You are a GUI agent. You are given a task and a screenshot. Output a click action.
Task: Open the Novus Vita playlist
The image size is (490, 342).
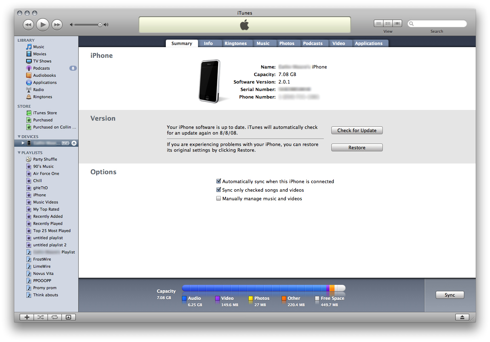point(46,273)
